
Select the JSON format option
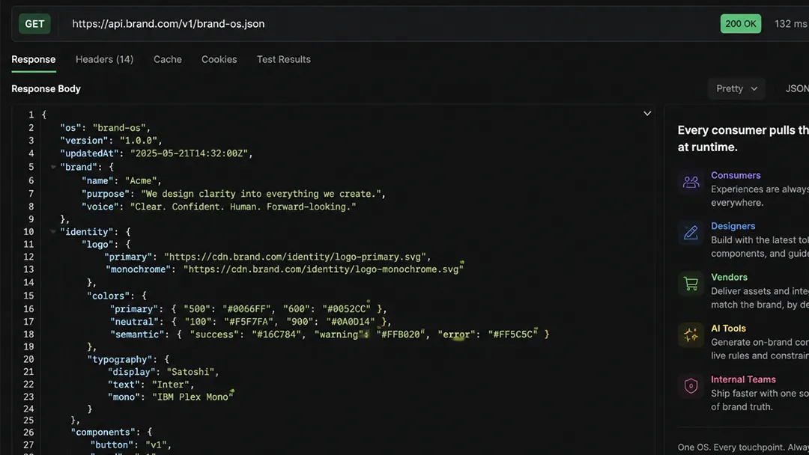tap(796, 88)
